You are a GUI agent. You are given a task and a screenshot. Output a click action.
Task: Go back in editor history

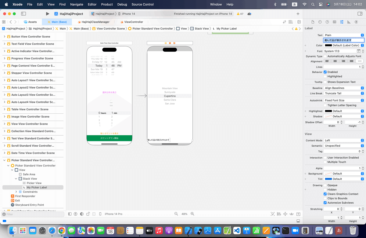11,22
